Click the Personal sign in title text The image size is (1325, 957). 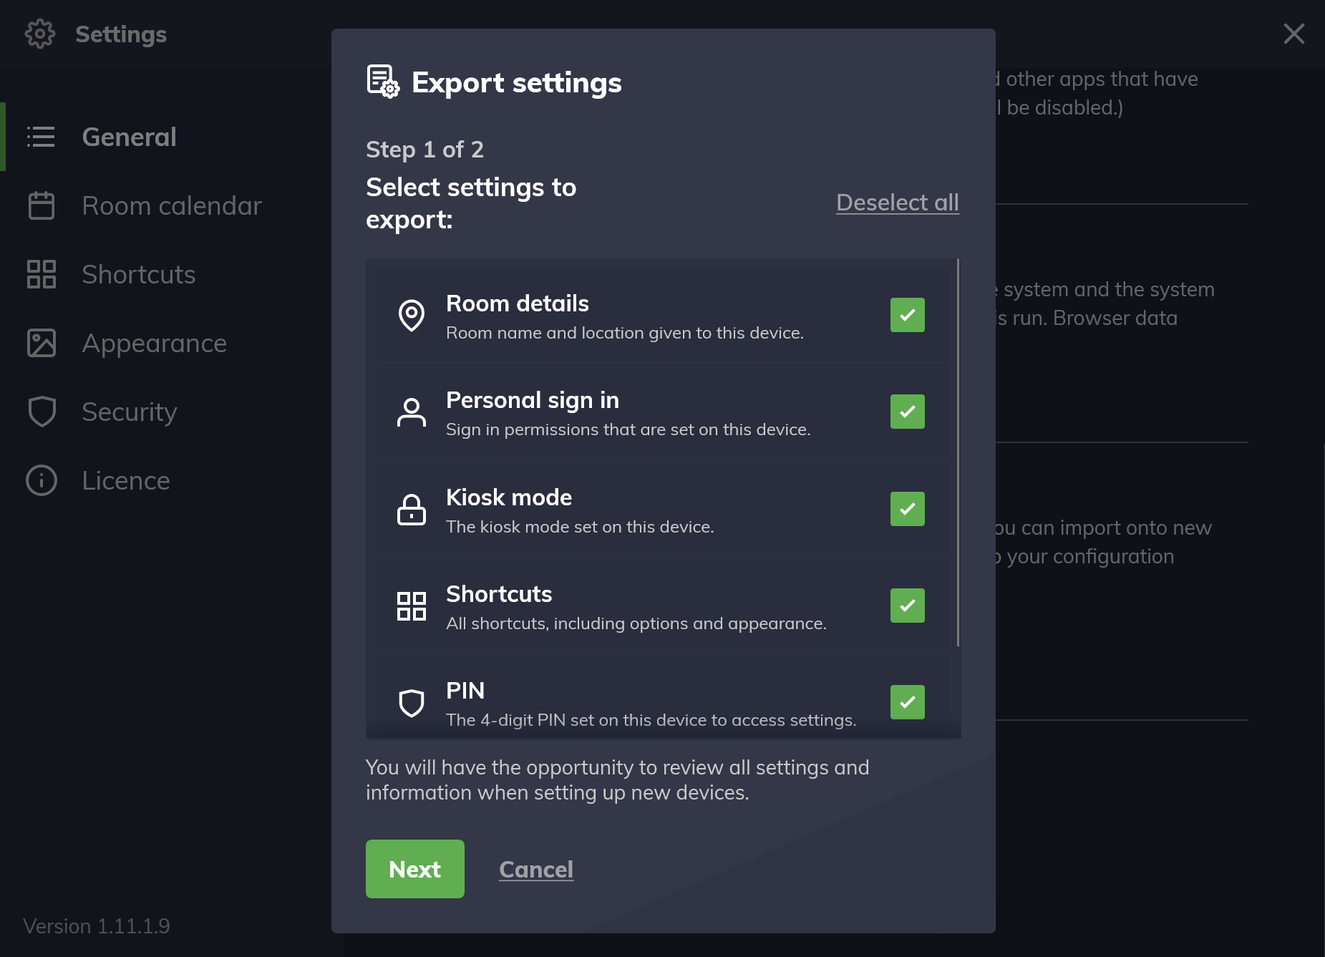tap(533, 400)
